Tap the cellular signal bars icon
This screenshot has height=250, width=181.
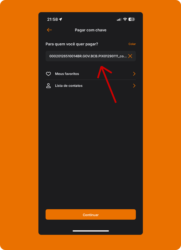(x=119, y=19)
